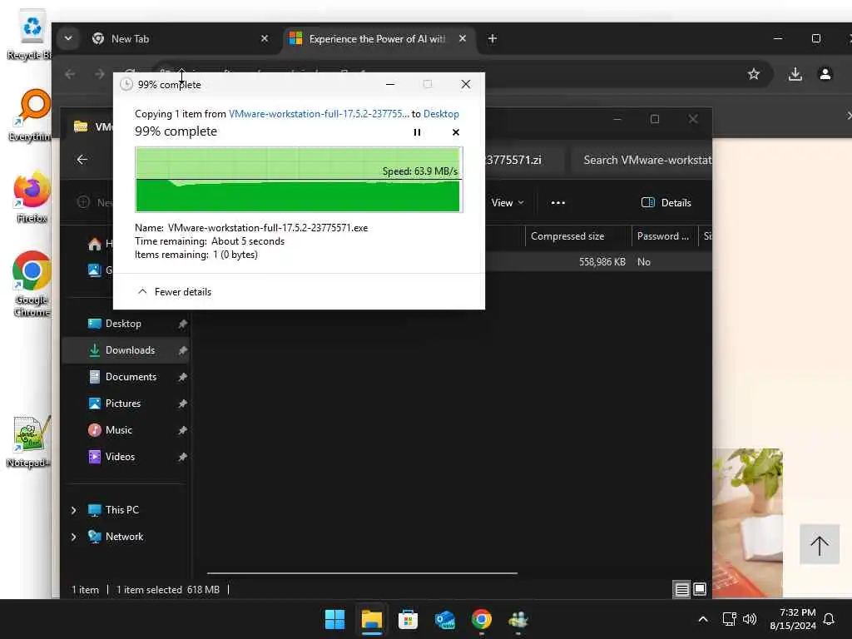
Task: Click the plant image thumbnail
Action: point(748,523)
